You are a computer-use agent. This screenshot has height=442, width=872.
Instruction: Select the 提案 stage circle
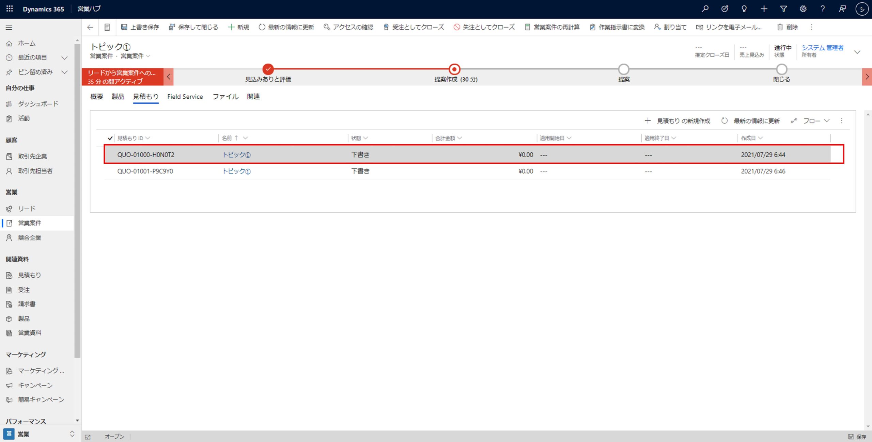(x=623, y=69)
